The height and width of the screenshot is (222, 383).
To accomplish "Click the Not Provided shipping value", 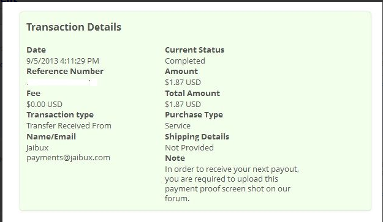I will click(x=189, y=147).
